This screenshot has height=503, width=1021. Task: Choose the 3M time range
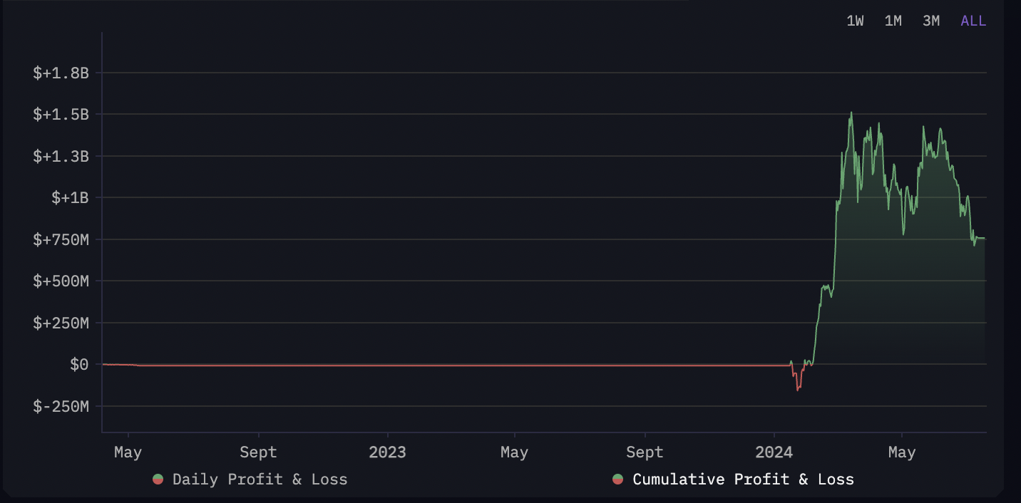tap(930, 21)
